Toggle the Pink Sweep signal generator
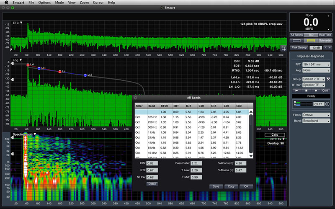This screenshot has height=209, width=335. (x=299, y=48)
